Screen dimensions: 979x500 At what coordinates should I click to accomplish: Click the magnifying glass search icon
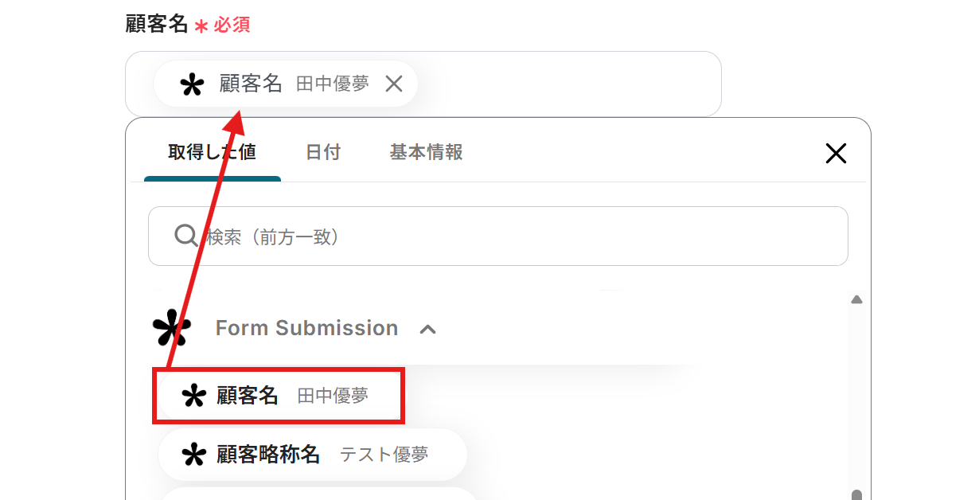point(185,236)
